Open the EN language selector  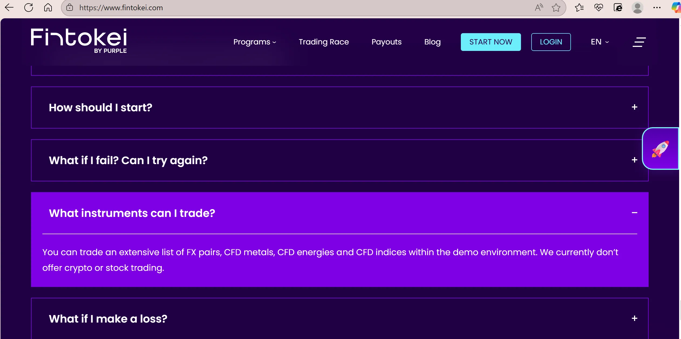(x=600, y=42)
